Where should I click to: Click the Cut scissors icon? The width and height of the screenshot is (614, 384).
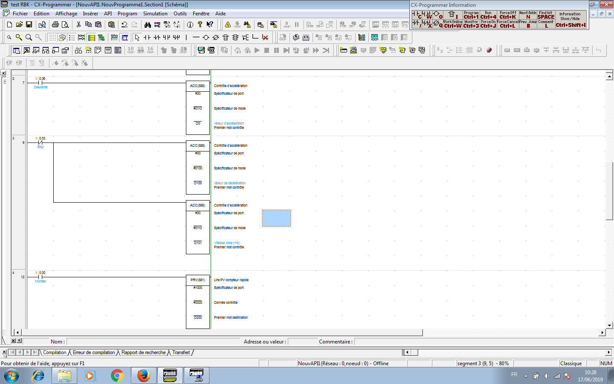pyautogui.click(x=78, y=25)
